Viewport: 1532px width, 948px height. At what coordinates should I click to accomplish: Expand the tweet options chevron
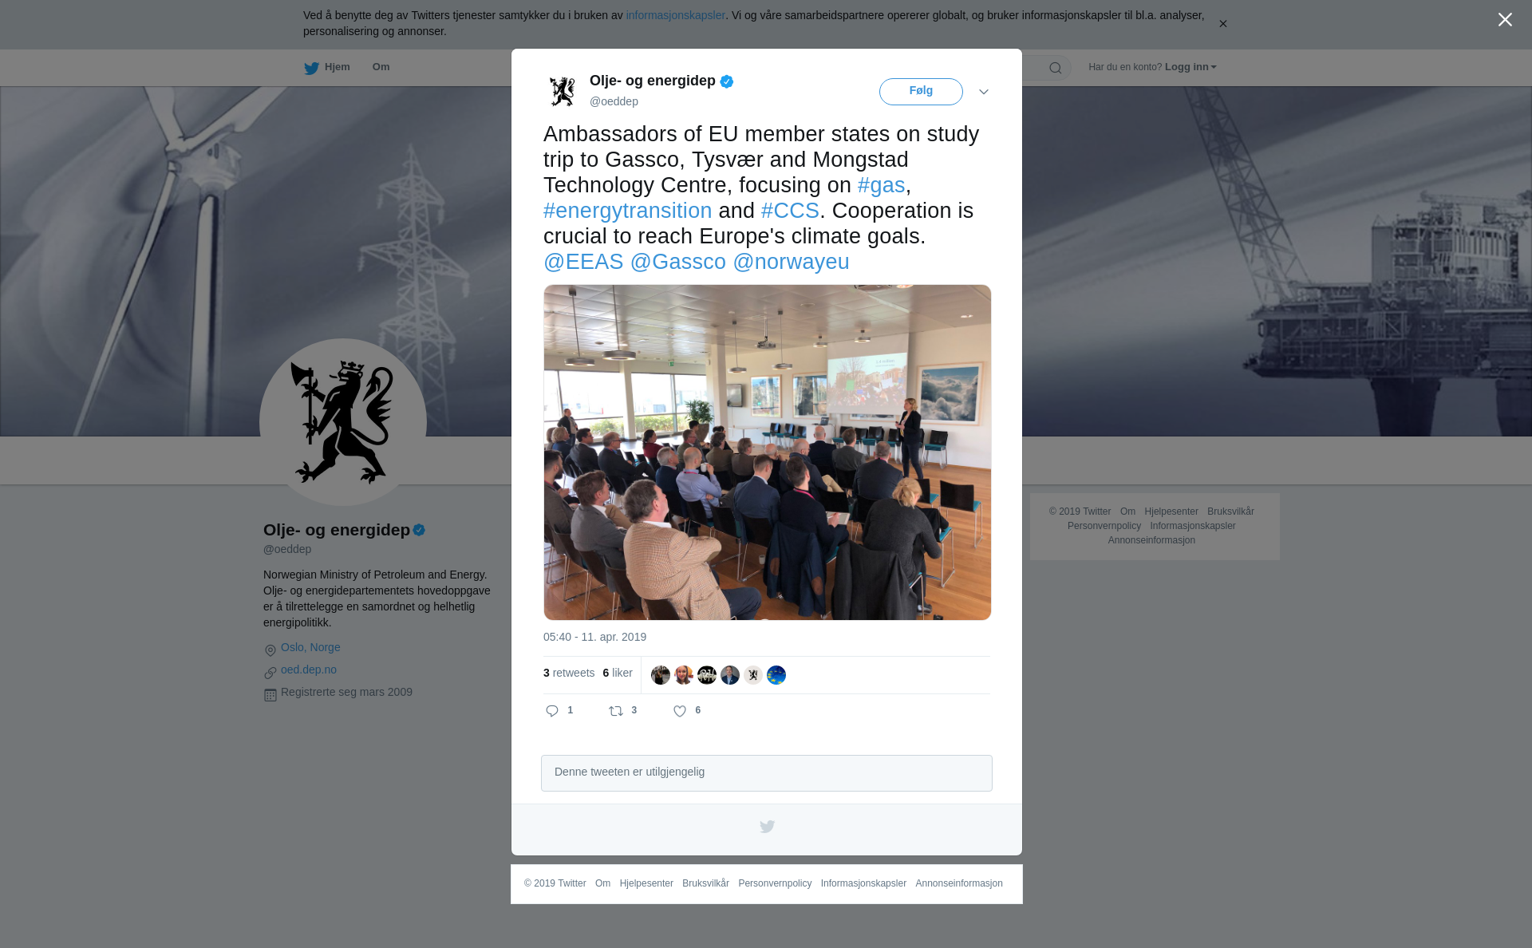point(984,92)
